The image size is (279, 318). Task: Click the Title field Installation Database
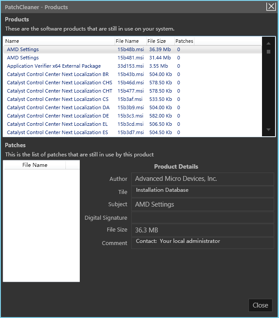pyautogui.click(x=203, y=192)
